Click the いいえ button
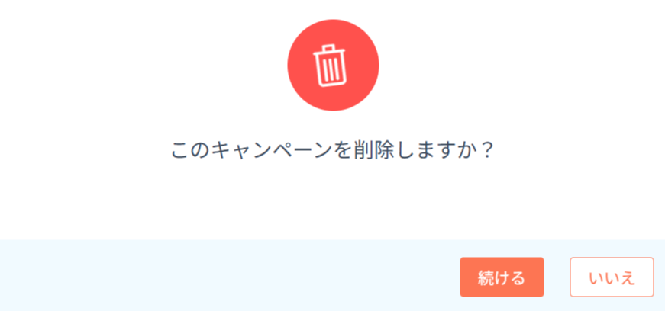 pos(612,277)
